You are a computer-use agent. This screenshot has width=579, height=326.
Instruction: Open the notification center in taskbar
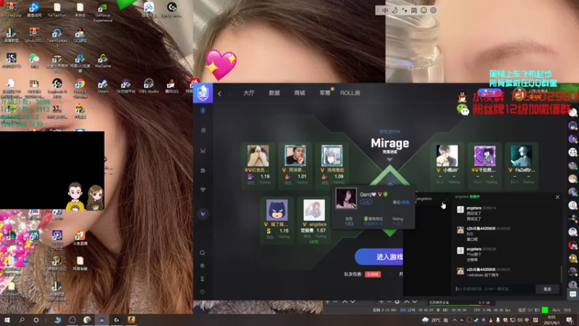coord(570,320)
